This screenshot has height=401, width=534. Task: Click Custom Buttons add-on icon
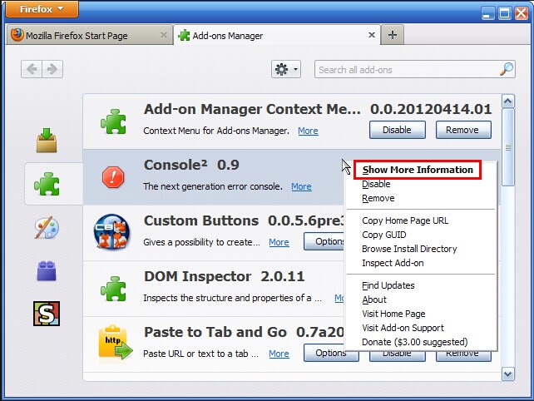[x=111, y=231]
